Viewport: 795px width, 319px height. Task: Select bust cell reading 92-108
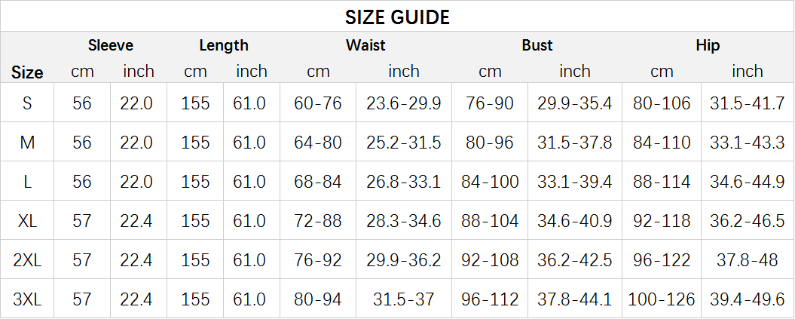(x=490, y=260)
